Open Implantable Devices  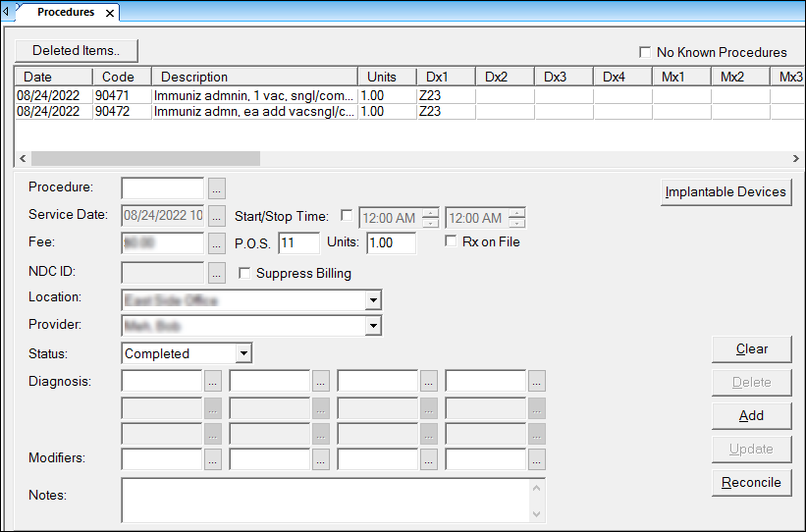(725, 191)
